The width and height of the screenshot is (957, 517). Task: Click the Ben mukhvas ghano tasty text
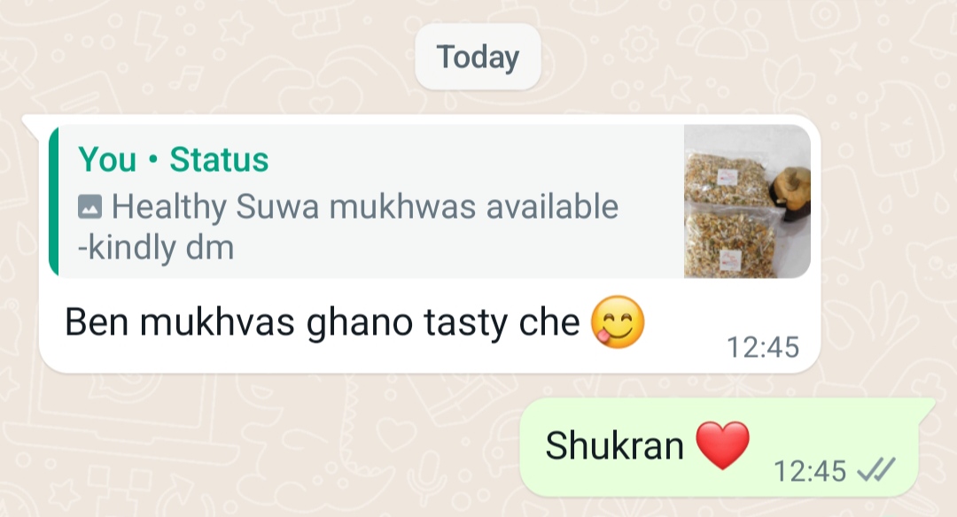click(323, 322)
